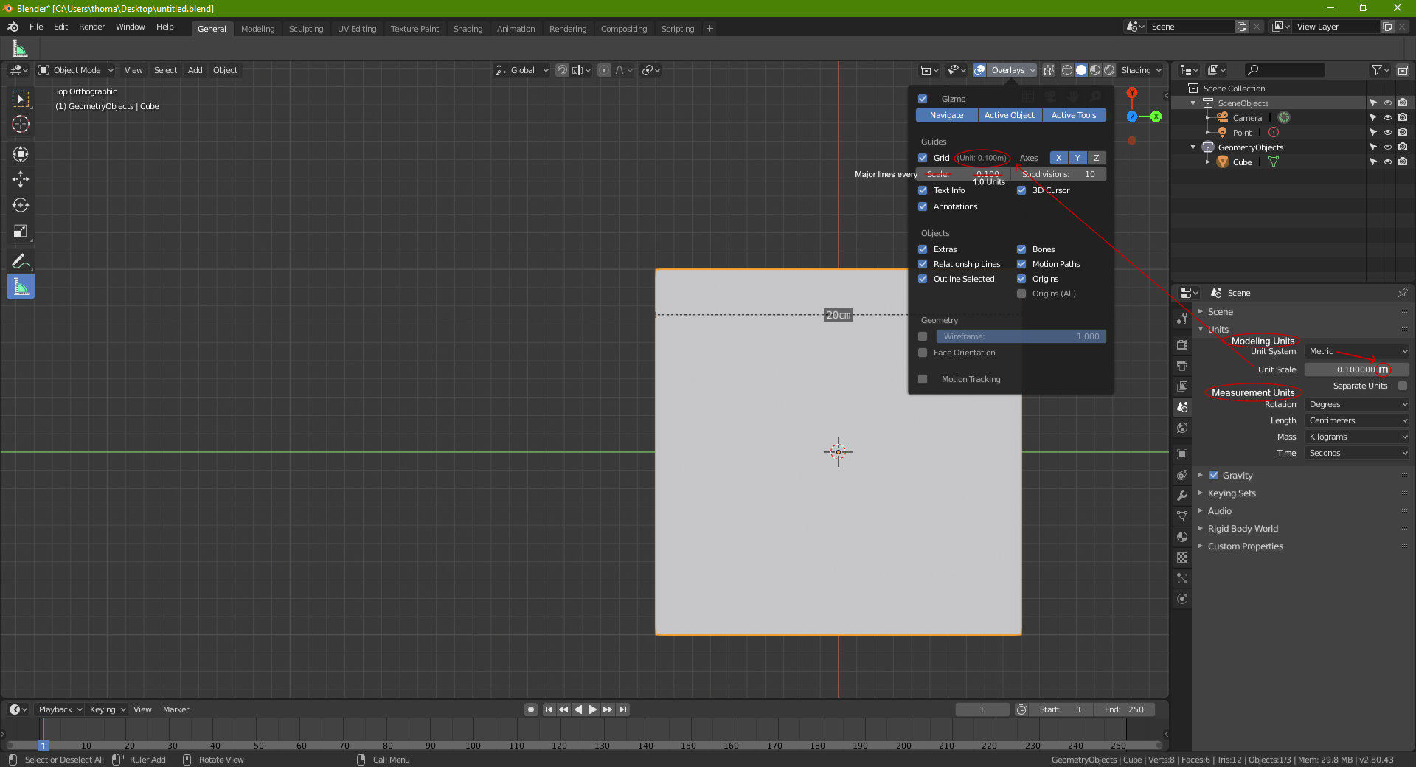Select the Scale tool

point(21,232)
